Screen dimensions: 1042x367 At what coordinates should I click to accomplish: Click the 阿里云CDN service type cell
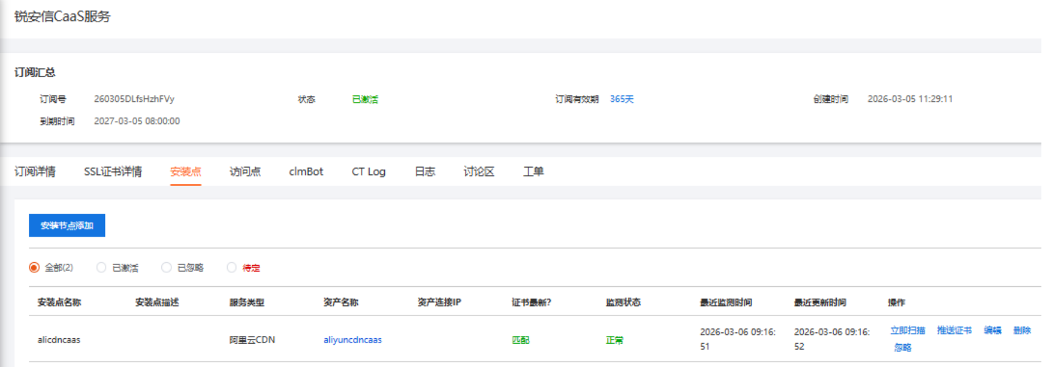point(252,339)
